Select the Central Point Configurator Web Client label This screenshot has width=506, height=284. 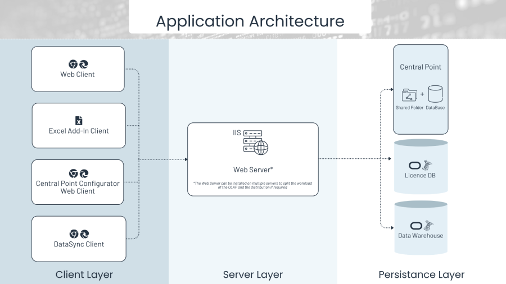point(78,187)
